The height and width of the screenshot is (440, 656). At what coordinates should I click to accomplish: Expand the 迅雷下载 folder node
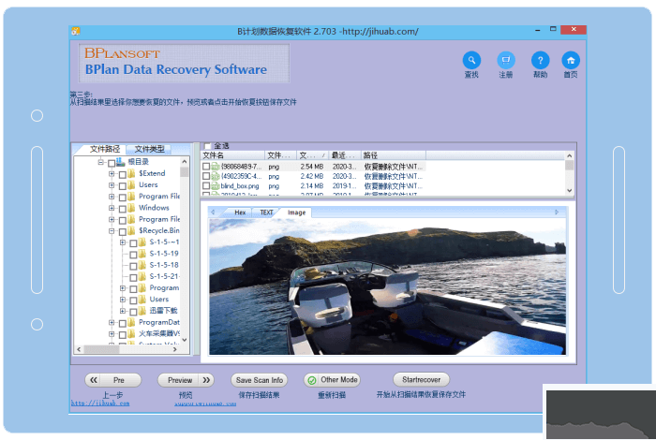[x=122, y=311]
